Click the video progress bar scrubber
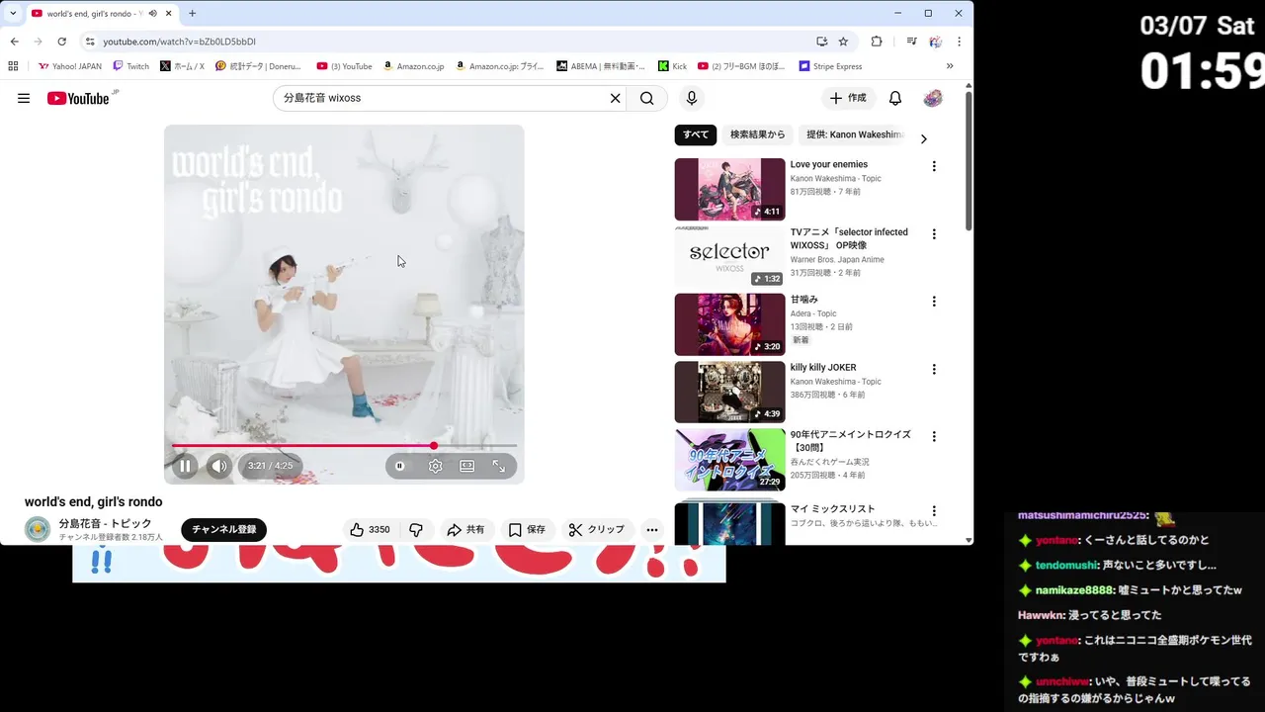Image resolution: width=1265 pixels, height=712 pixels. click(x=434, y=446)
